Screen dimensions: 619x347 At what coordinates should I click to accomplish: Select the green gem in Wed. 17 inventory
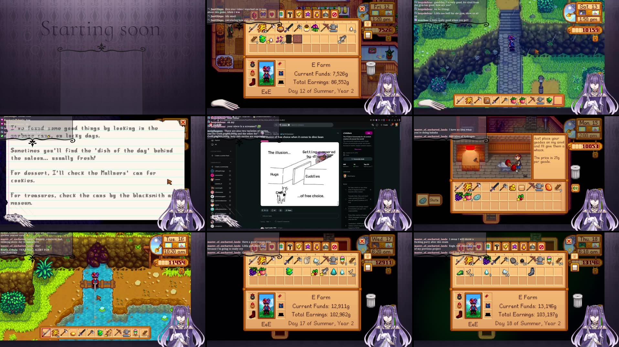point(289,272)
